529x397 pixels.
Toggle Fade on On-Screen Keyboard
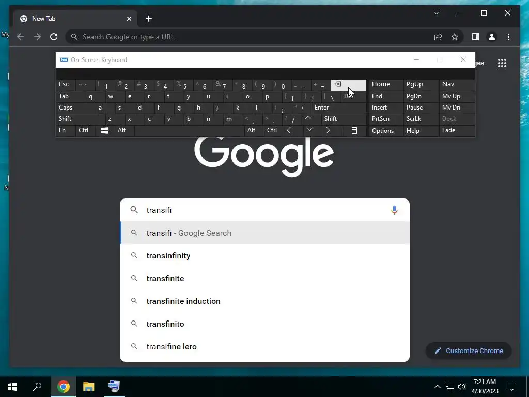tap(457, 130)
